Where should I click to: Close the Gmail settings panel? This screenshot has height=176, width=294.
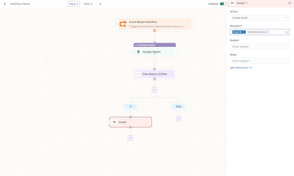290,3
